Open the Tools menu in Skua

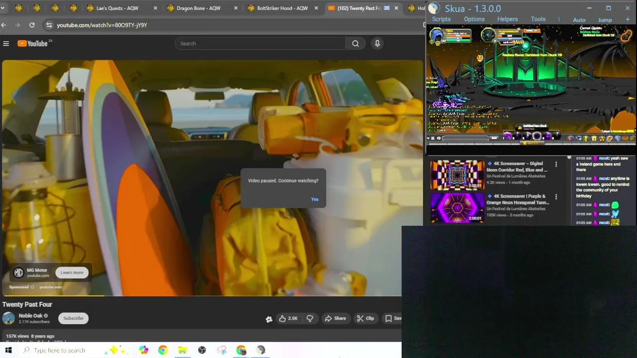538,19
